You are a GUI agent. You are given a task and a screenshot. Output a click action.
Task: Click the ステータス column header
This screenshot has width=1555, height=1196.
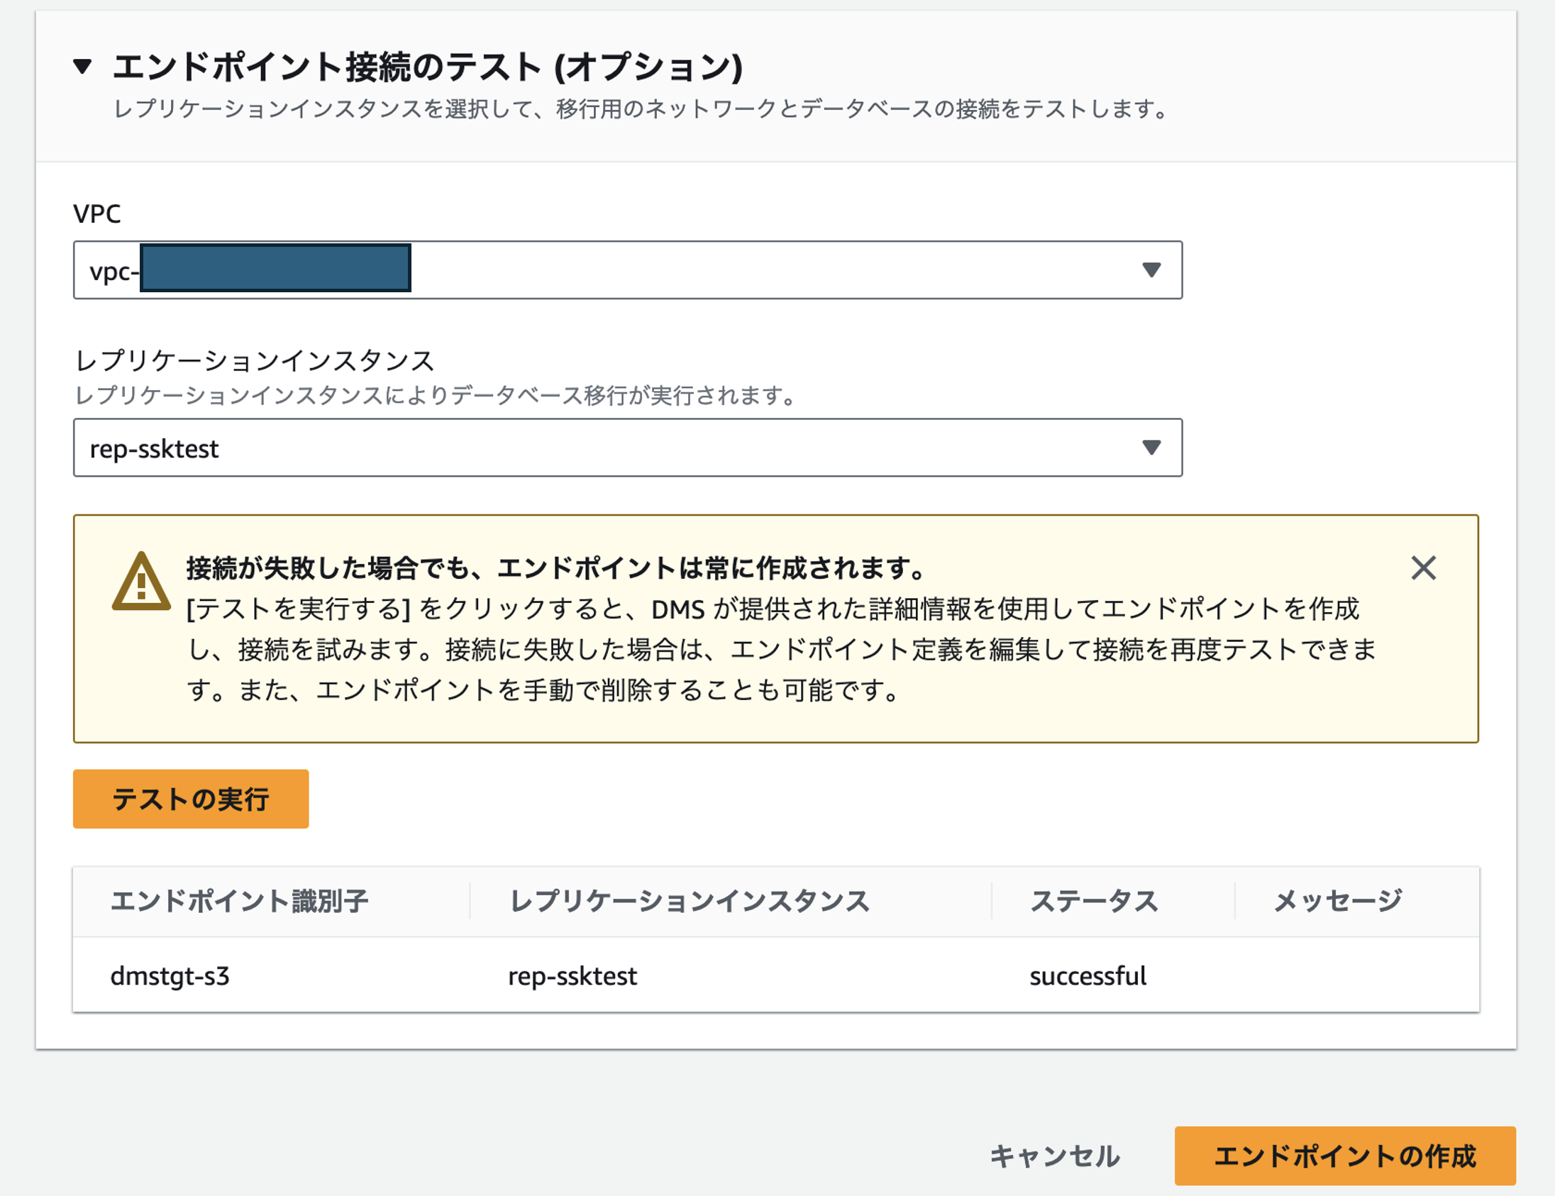click(x=1094, y=902)
